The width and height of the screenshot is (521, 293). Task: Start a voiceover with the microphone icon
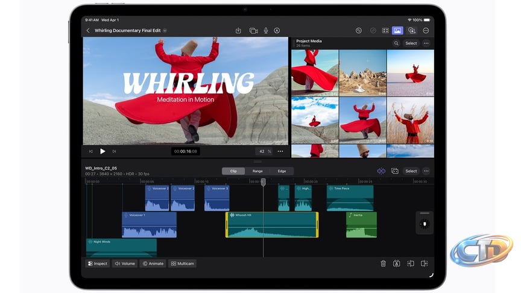point(265,30)
